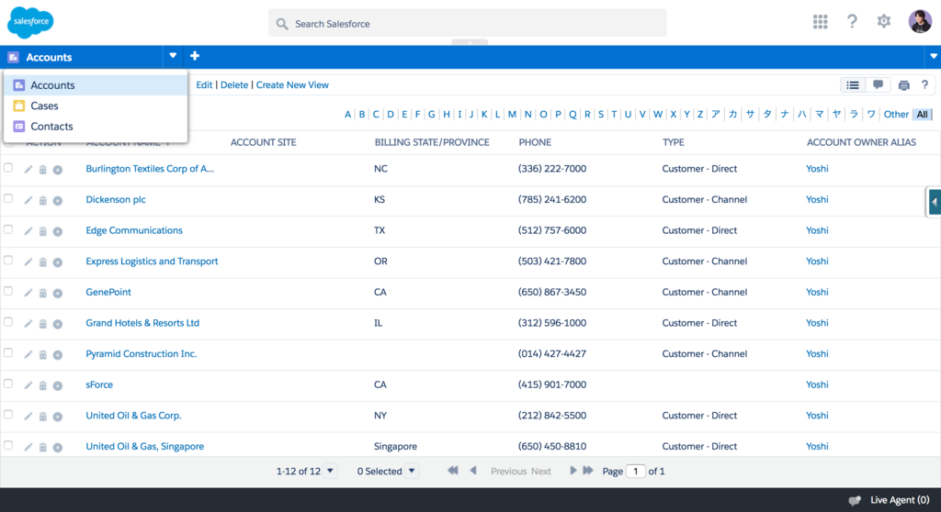Open printable view printer icon

[904, 85]
